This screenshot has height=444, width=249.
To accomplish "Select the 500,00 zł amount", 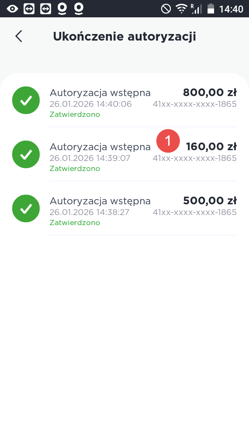I will pyautogui.click(x=210, y=200).
